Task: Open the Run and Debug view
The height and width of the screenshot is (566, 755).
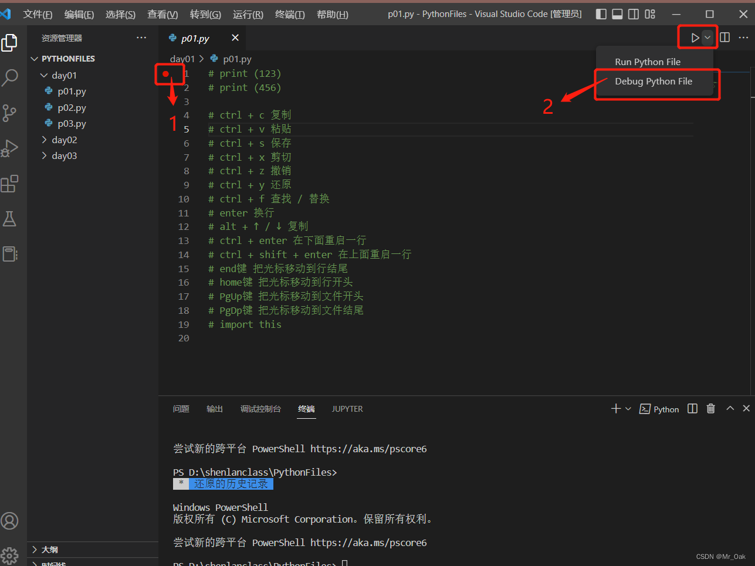Action: [10, 148]
